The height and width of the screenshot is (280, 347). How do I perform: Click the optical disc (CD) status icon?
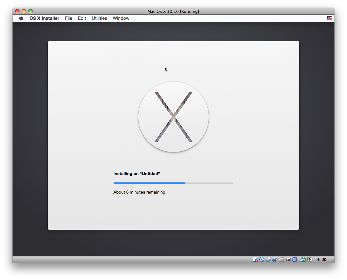pos(262,260)
